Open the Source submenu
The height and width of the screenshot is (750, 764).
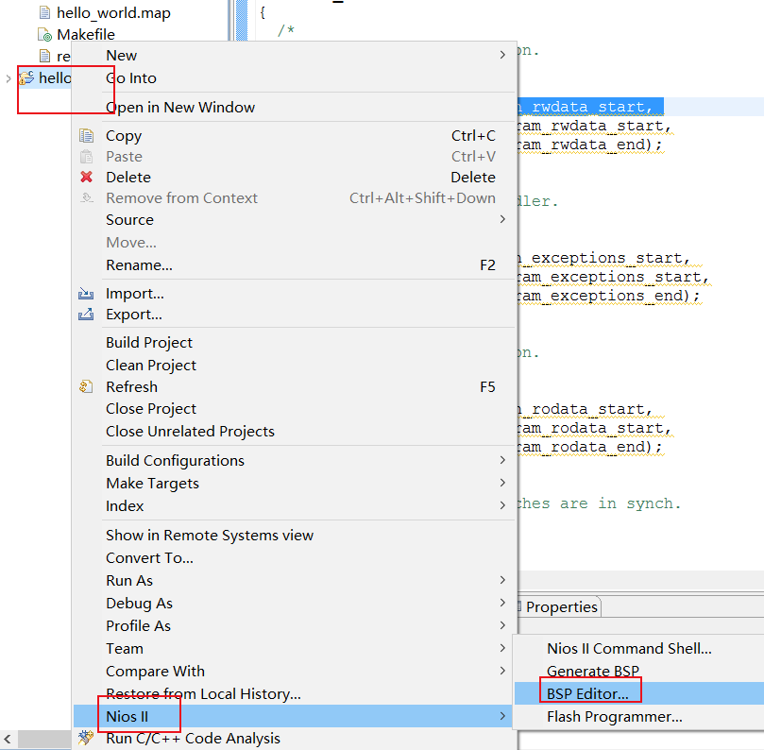click(x=295, y=220)
